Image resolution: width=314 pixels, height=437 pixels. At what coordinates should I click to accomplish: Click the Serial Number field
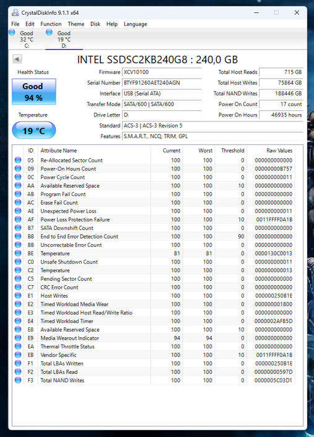coord(162,83)
